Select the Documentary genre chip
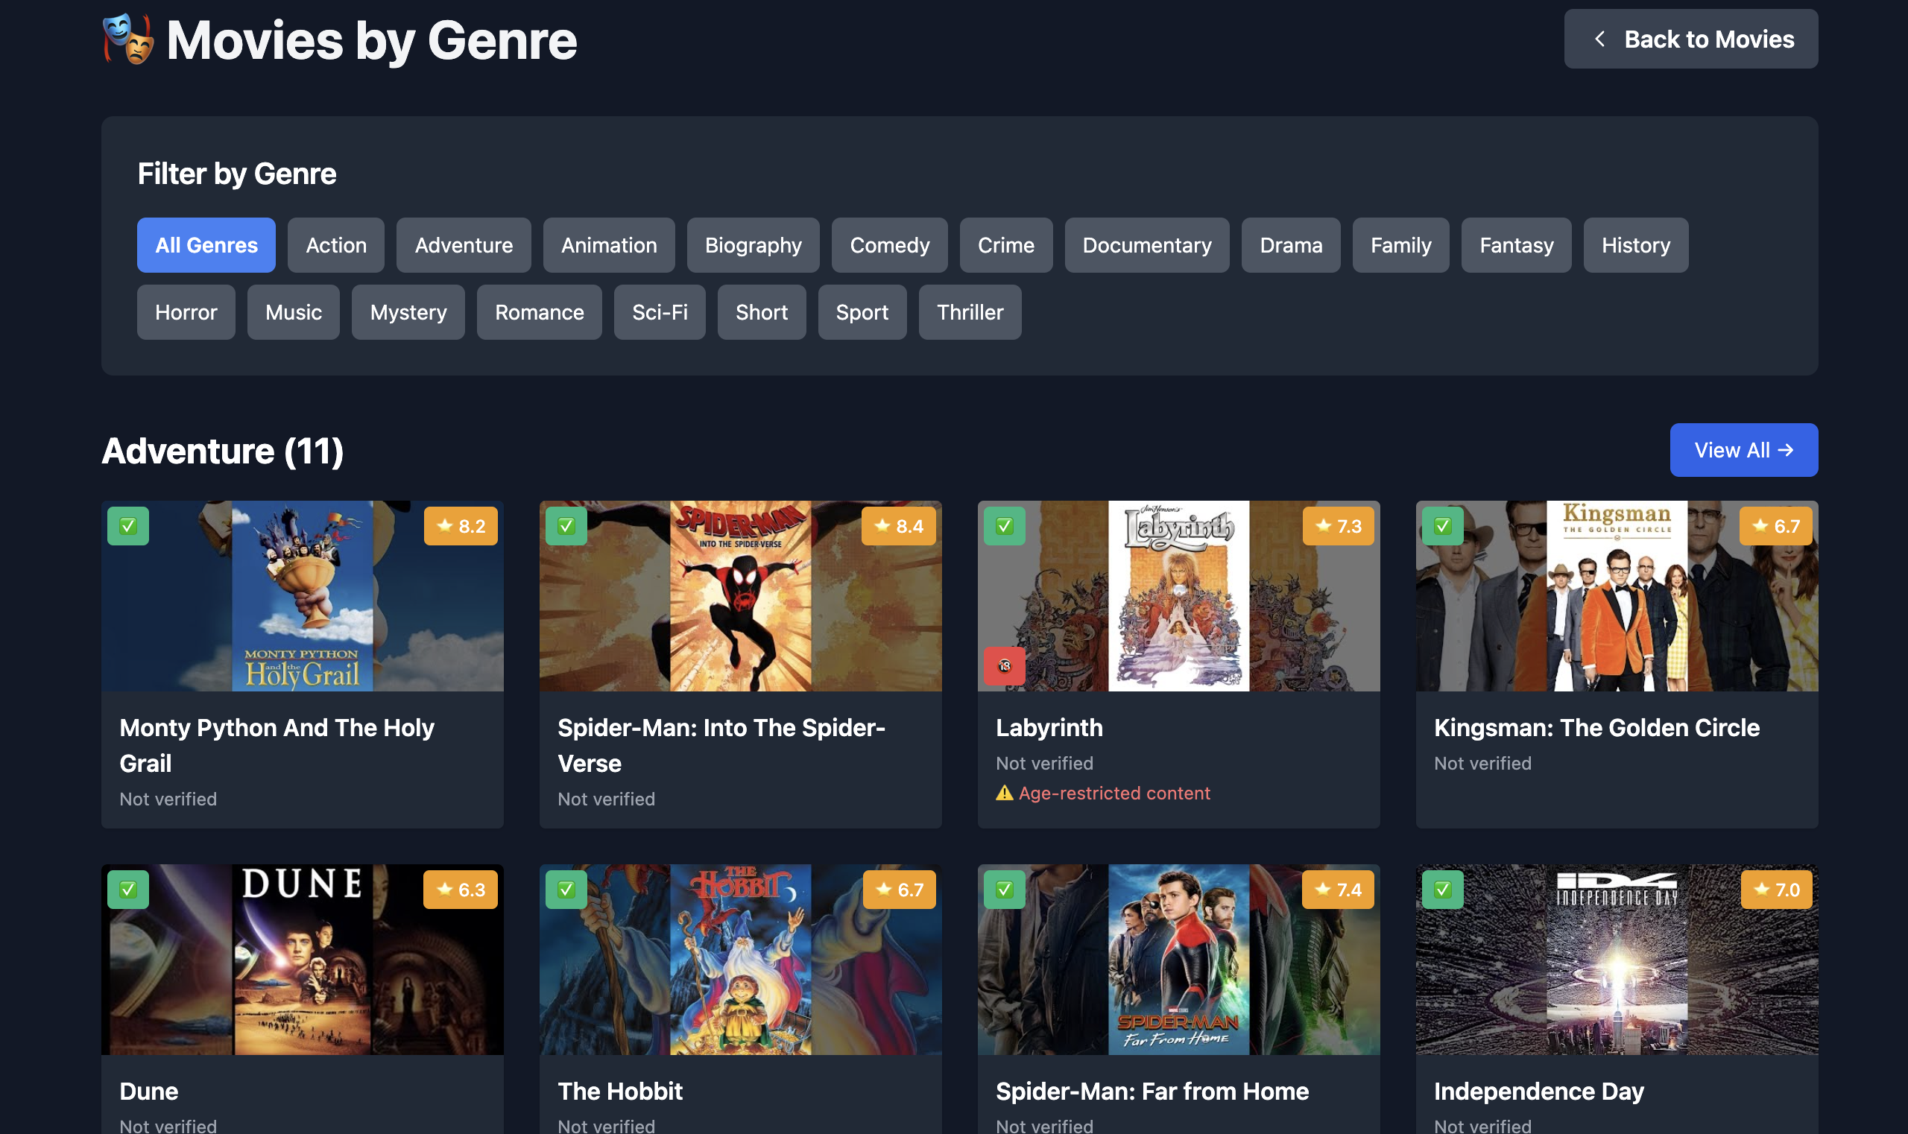Image resolution: width=1908 pixels, height=1134 pixels. tap(1146, 245)
